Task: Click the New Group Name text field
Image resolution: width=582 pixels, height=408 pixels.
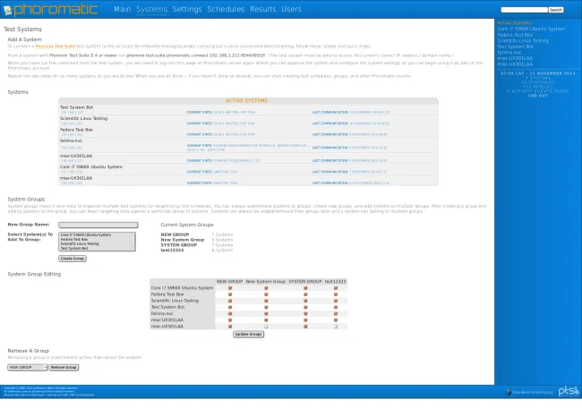Action: click(x=98, y=225)
